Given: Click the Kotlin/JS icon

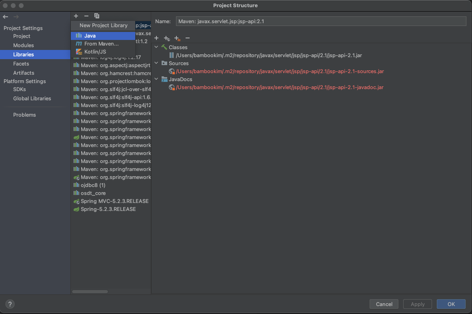Looking at the screenshot, I should click(x=78, y=52).
